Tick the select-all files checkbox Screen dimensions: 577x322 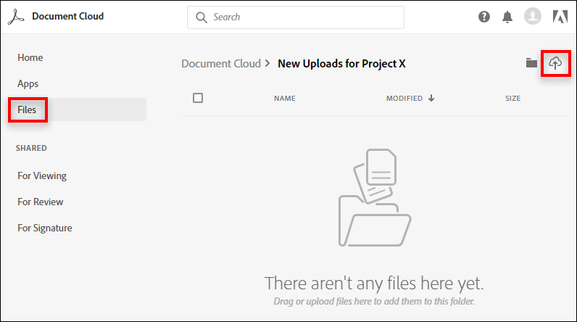(x=198, y=98)
